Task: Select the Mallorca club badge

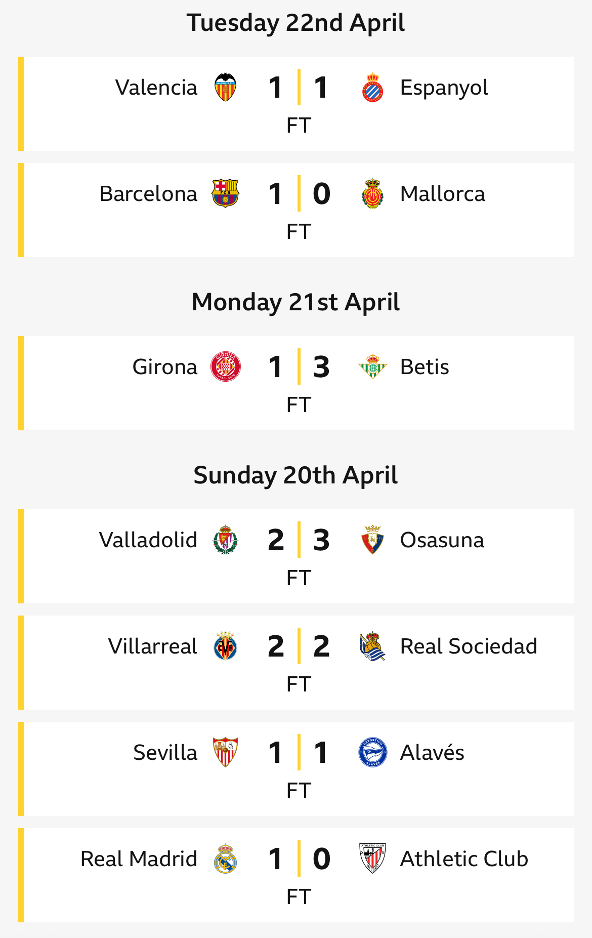Action: click(x=372, y=193)
